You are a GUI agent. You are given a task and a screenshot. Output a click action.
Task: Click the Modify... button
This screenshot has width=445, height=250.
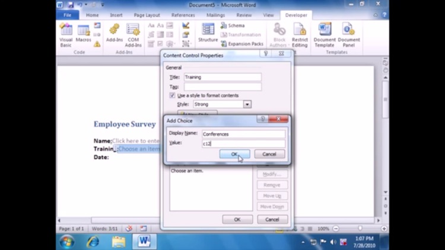pos(272,174)
